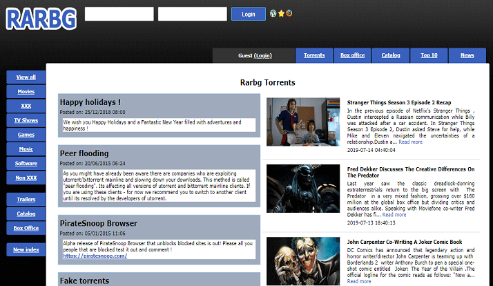The image size is (493, 286).
Task: Select Movies in the left sidebar
Action: [26, 91]
